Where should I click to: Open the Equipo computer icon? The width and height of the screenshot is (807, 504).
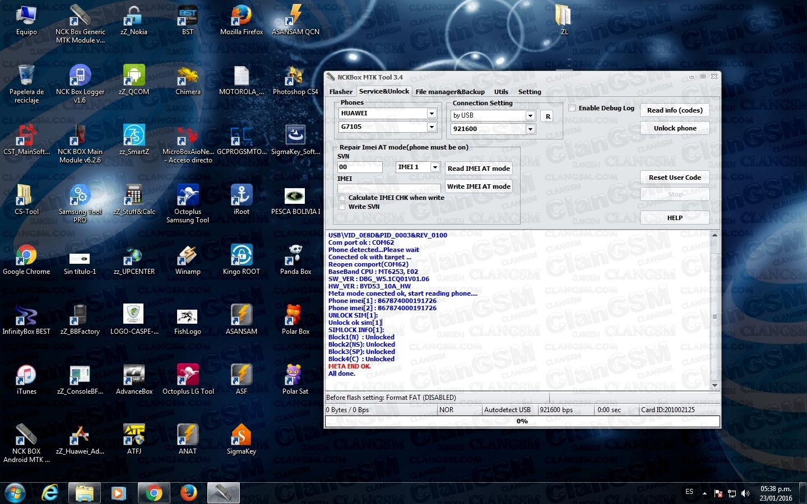pyautogui.click(x=26, y=21)
